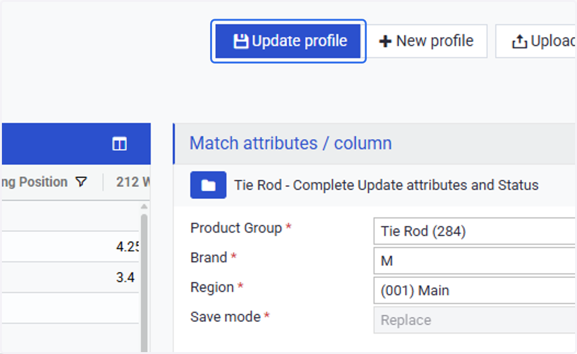Click the Region label

pos(212,287)
